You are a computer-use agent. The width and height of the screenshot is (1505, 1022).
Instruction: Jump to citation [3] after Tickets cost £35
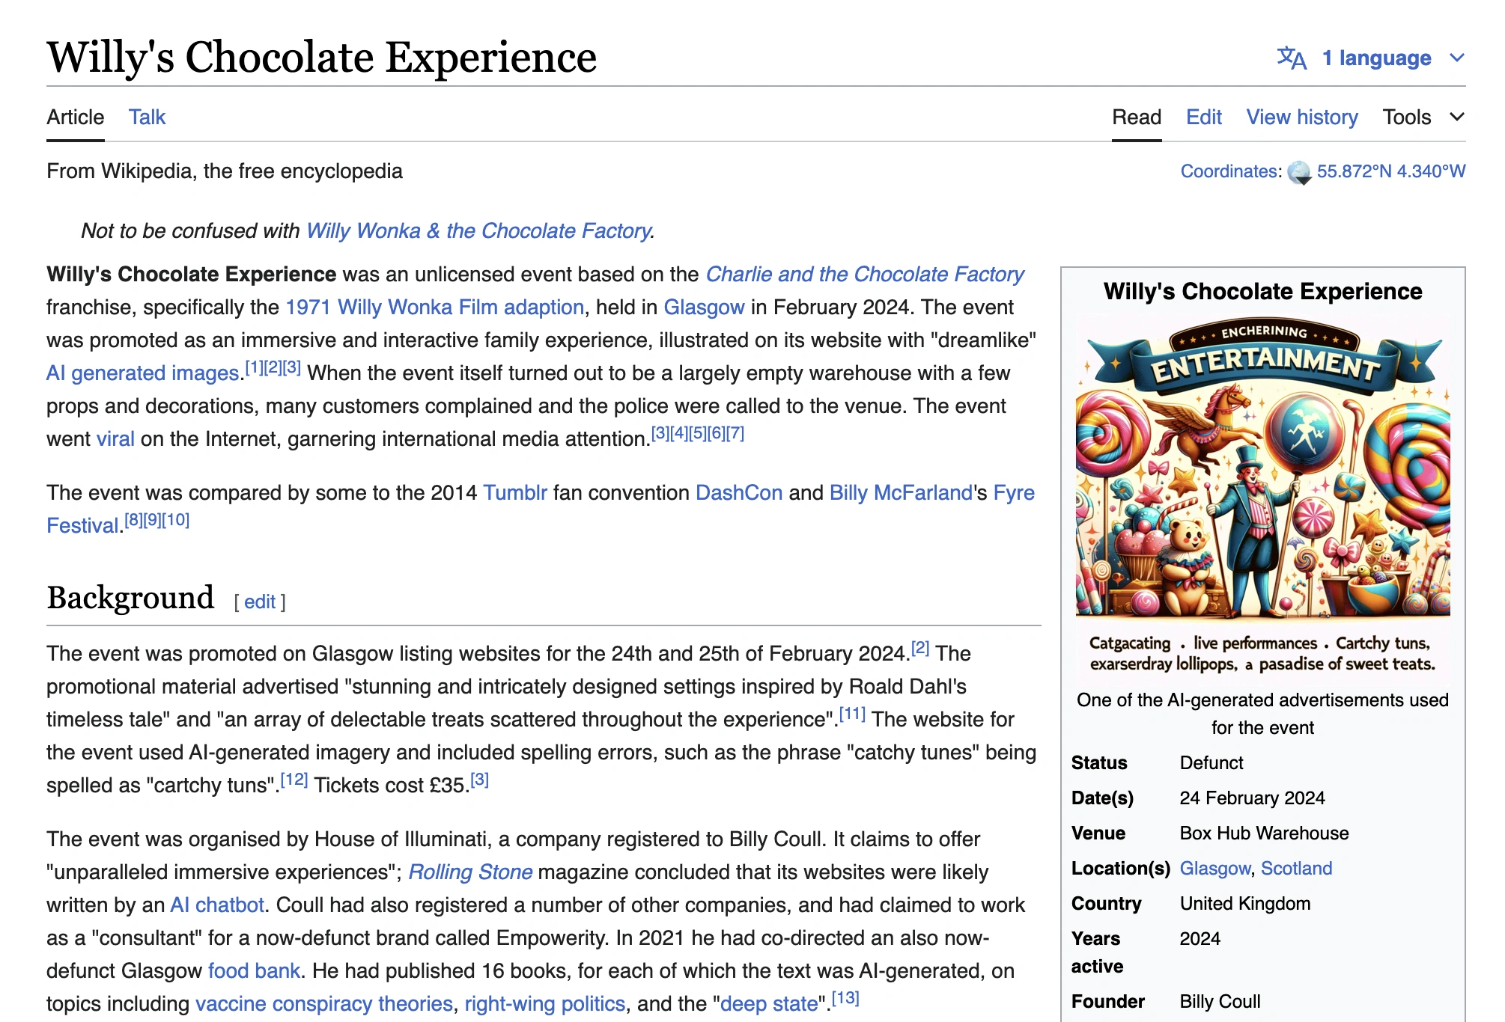coord(480,780)
